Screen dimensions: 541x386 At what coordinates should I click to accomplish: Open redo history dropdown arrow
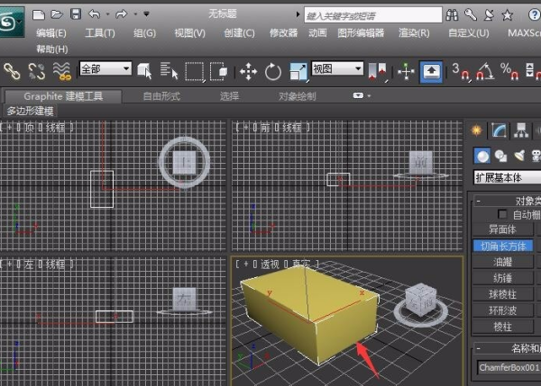pos(135,14)
